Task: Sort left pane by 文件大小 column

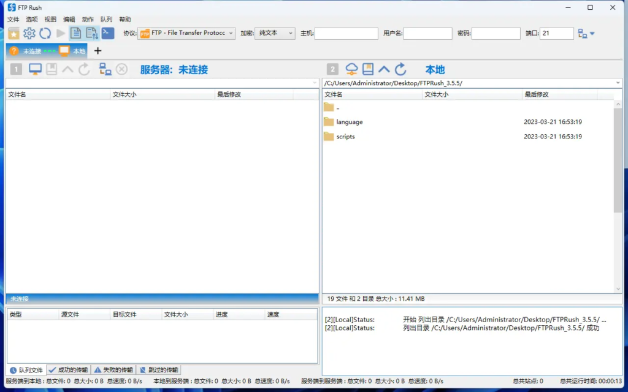Action: pyautogui.click(x=162, y=94)
